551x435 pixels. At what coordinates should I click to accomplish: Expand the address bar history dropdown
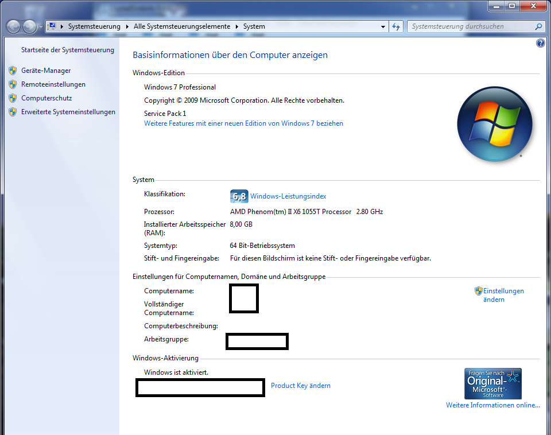point(383,27)
